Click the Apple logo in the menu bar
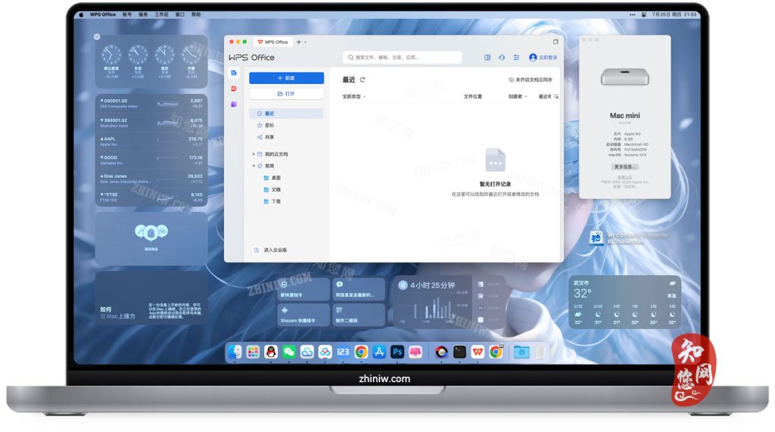This screenshot has height=432, width=775. pos(82,15)
